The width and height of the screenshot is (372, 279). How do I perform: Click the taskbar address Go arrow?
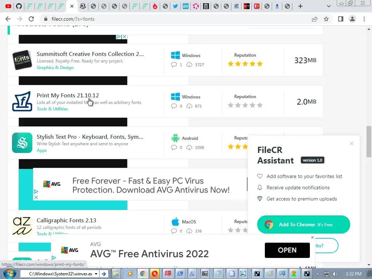[104, 274]
